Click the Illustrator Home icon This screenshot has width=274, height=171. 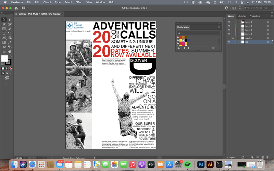point(16,8)
